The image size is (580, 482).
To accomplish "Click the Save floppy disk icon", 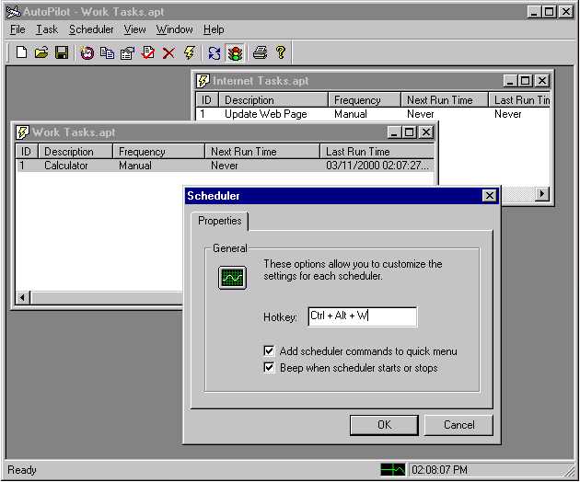I will (x=62, y=52).
